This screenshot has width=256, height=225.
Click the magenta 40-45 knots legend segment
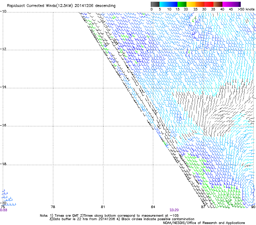click(x=227, y=4)
